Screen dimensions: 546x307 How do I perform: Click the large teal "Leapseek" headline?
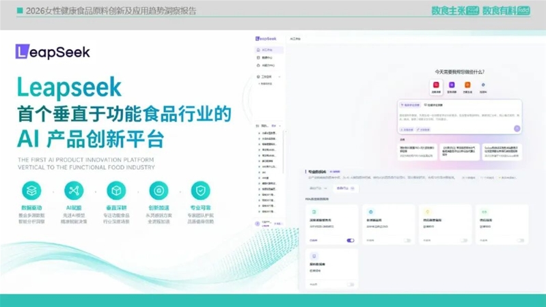69,87
